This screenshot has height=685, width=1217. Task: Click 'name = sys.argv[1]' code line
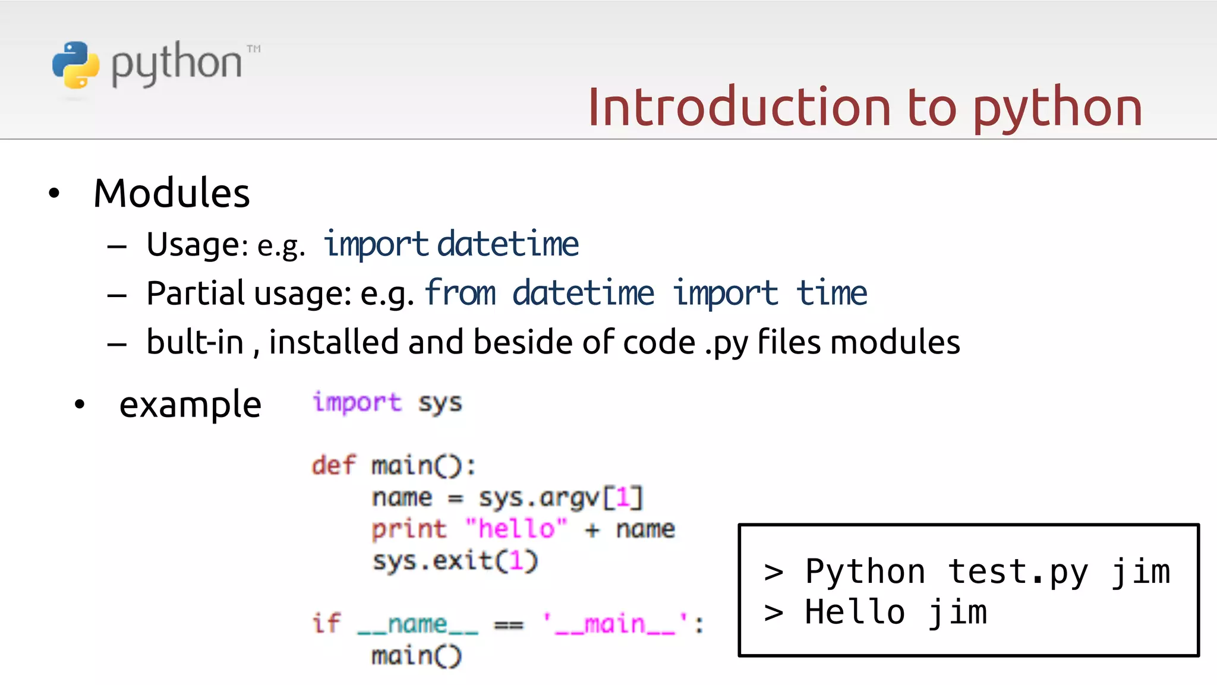(x=507, y=497)
